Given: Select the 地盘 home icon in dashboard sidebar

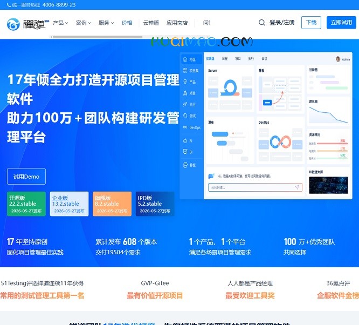Looking at the screenshot, I should 185,59.
